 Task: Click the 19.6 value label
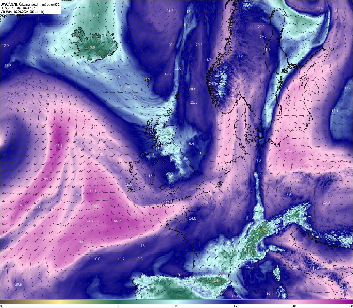coord(129,184)
